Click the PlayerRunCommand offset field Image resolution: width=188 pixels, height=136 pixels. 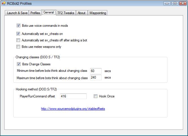[73, 96]
